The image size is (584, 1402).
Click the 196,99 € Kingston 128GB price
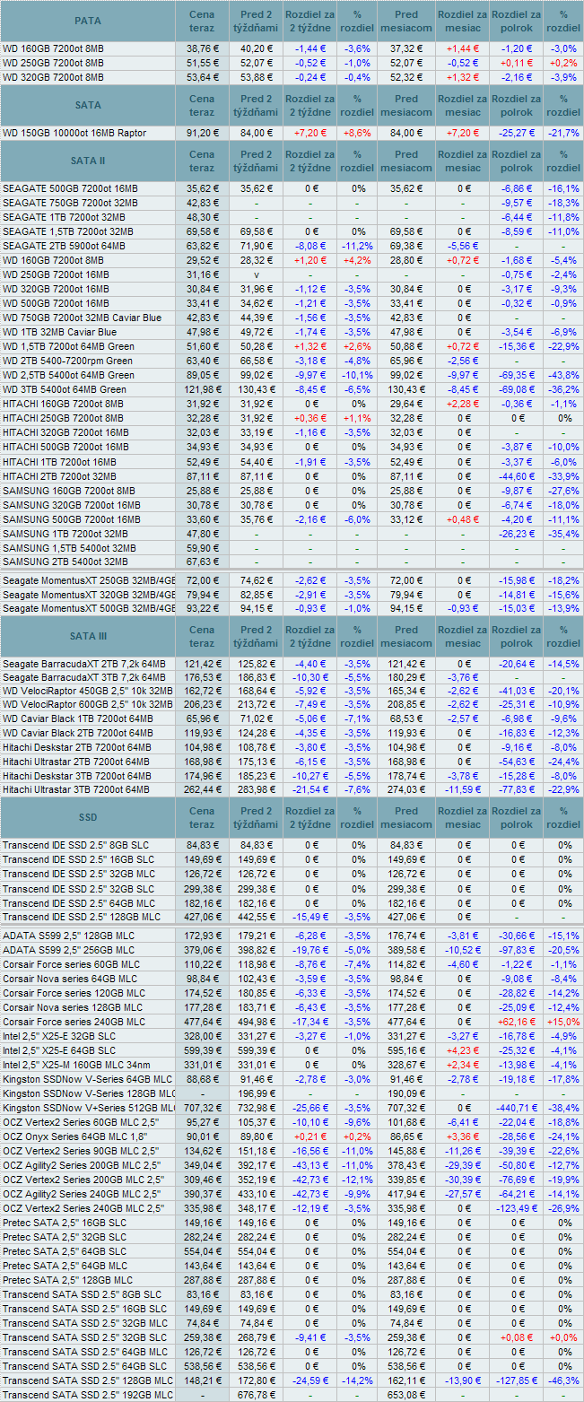257,1093
